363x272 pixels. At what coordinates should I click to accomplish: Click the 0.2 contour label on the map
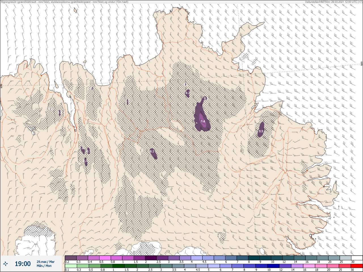[x=187, y=93]
